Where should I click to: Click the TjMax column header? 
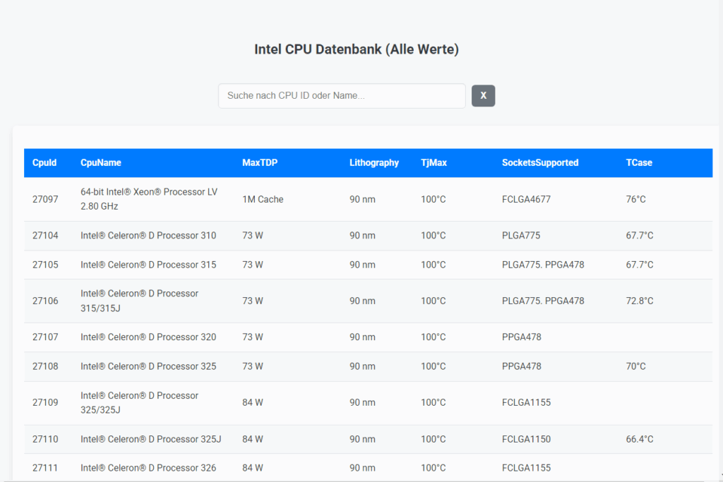tap(434, 162)
